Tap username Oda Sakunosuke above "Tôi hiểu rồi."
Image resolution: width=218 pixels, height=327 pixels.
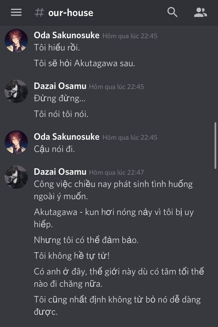67,35
